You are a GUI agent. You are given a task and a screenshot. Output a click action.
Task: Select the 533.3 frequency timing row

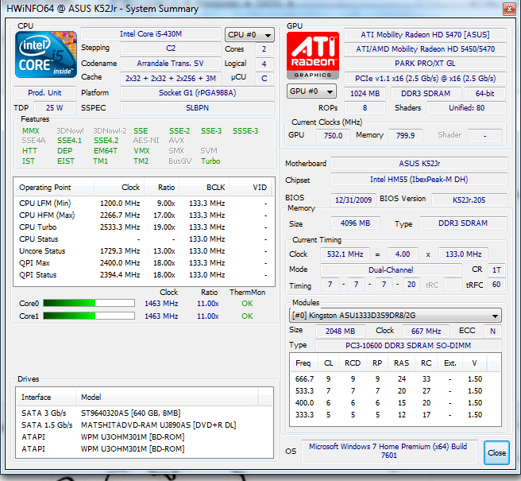(395, 391)
